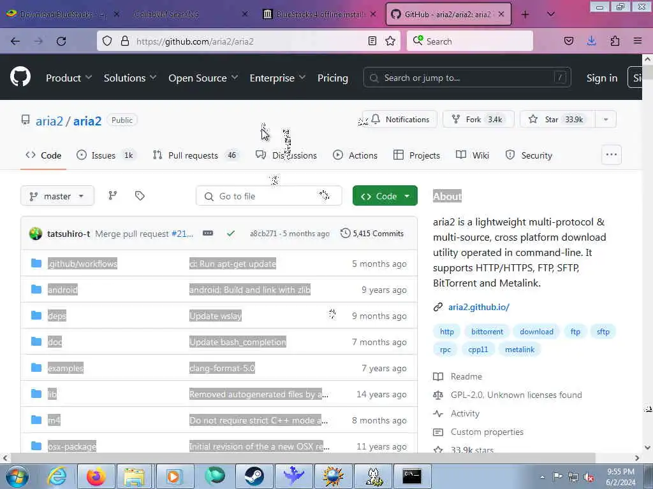Open the Activity link in About

(465, 413)
